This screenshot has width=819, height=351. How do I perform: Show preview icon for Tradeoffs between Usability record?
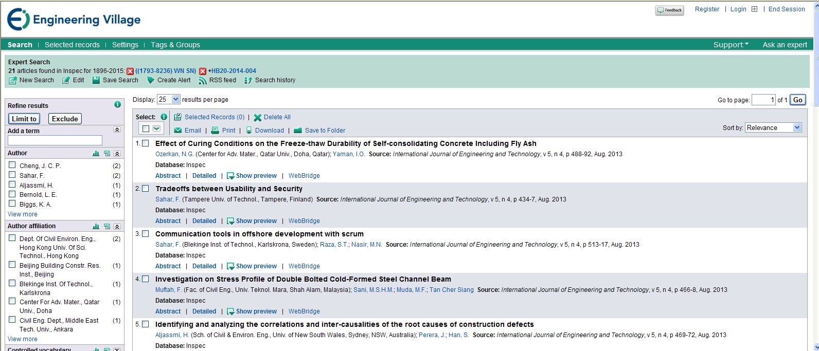point(230,221)
